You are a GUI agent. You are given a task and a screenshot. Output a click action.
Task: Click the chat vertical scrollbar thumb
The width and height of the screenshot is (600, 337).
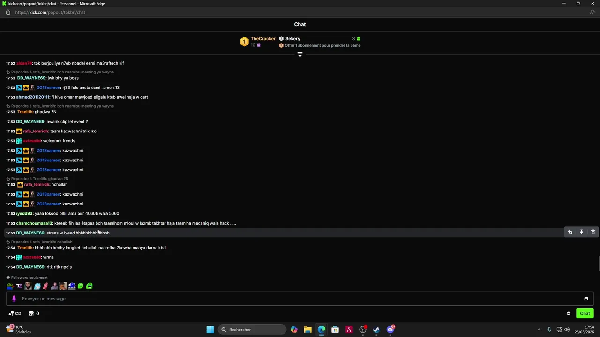click(598, 264)
